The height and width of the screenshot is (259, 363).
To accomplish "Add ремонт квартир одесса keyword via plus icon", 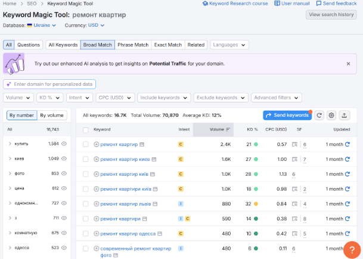I will (x=97, y=233).
